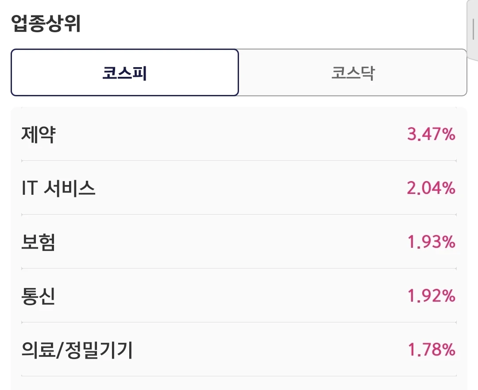The height and width of the screenshot is (390, 478).
Task: Click the 2.04% change value
Action: point(431,188)
